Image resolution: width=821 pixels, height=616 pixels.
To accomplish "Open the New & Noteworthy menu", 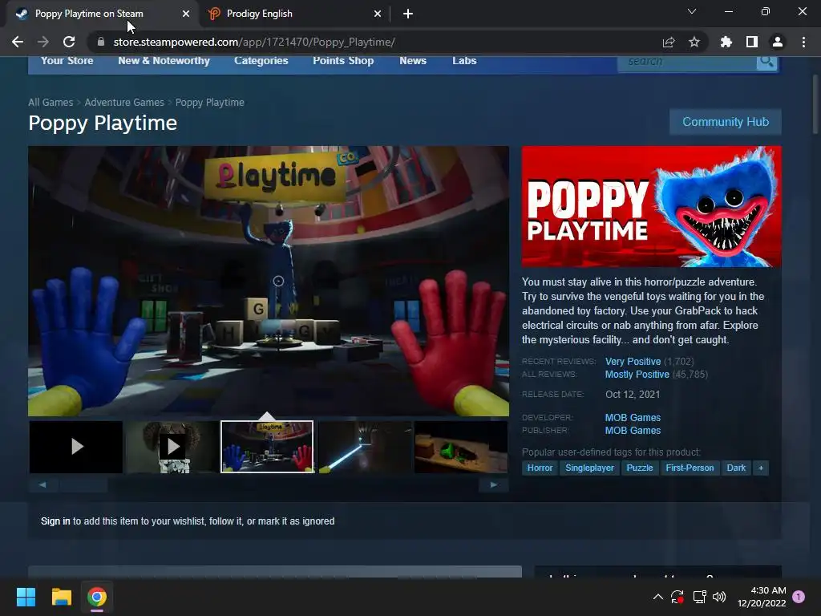I will (x=164, y=61).
